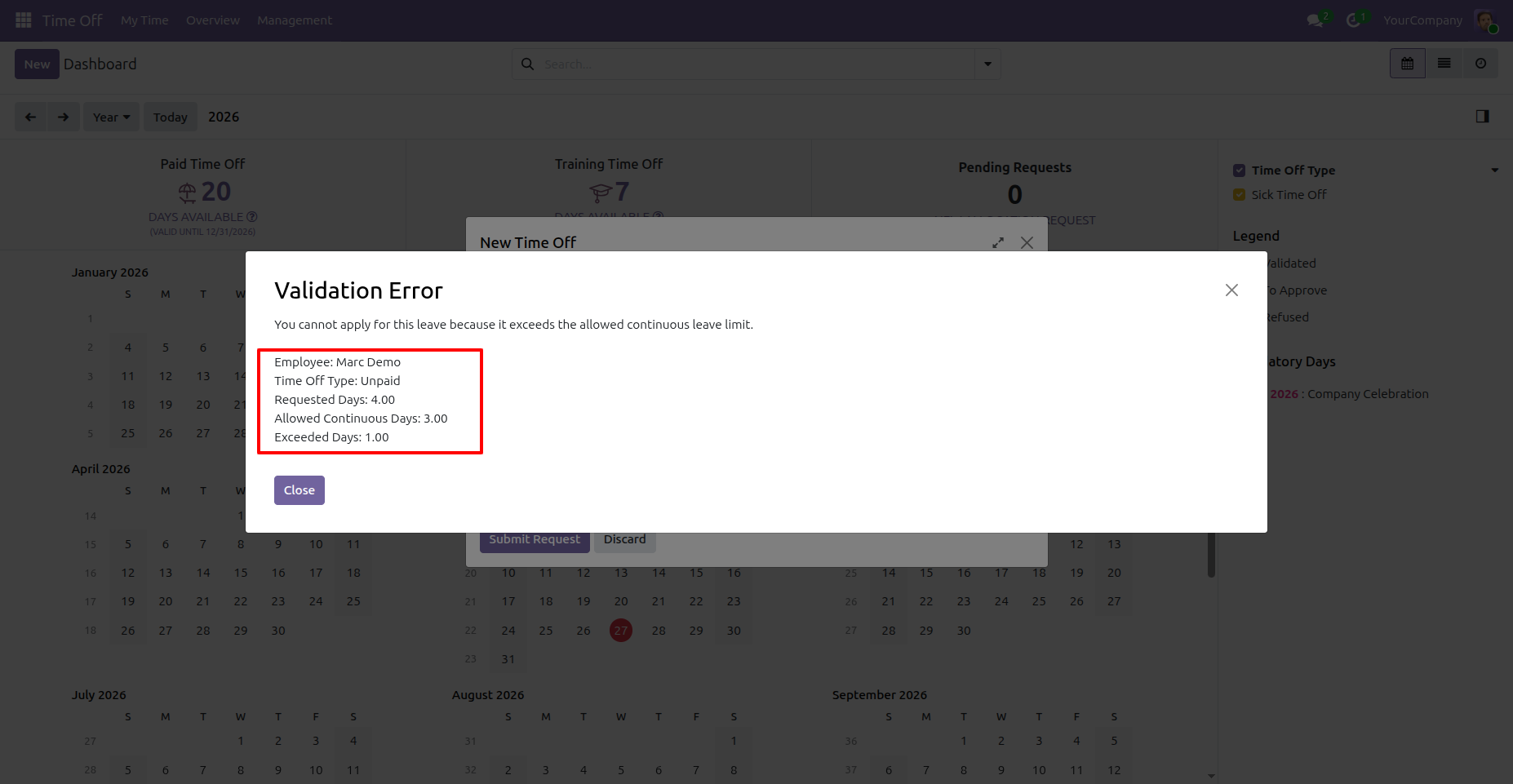Screen dimensions: 1513x784
Task: Click the search magnifier icon
Action: click(x=528, y=64)
